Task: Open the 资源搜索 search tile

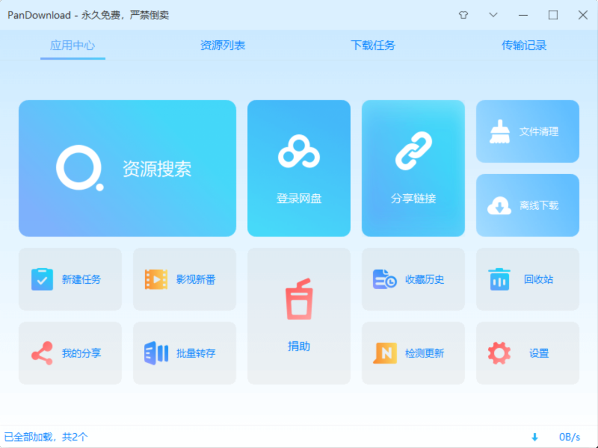Action: coord(127,168)
